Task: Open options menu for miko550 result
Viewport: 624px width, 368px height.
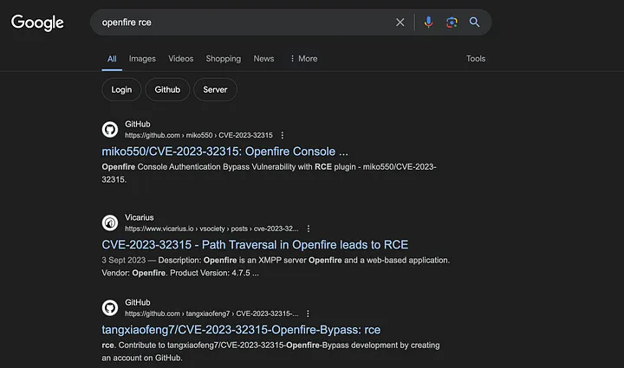Action: tap(283, 136)
